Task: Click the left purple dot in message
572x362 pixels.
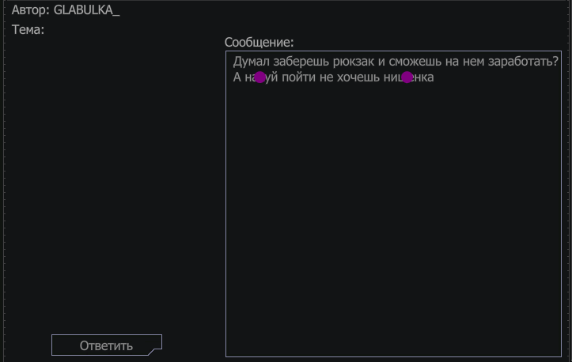Action: 260,77
